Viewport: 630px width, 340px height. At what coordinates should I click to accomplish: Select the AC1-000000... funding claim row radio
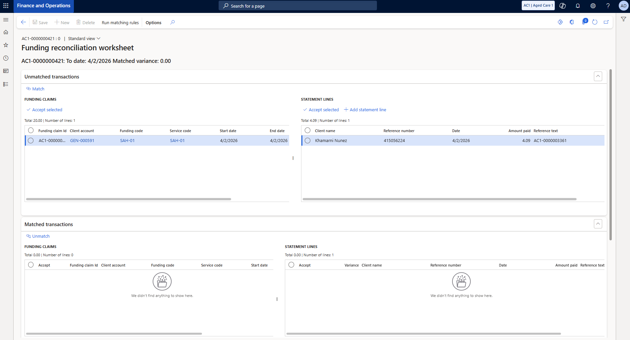pyautogui.click(x=31, y=140)
